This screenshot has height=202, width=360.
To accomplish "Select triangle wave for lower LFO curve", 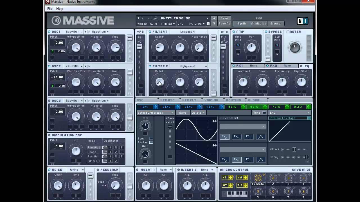I will click(261, 160).
